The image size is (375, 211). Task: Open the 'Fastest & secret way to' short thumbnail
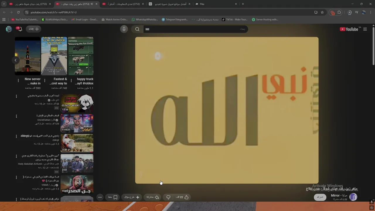[x=54, y=56]
